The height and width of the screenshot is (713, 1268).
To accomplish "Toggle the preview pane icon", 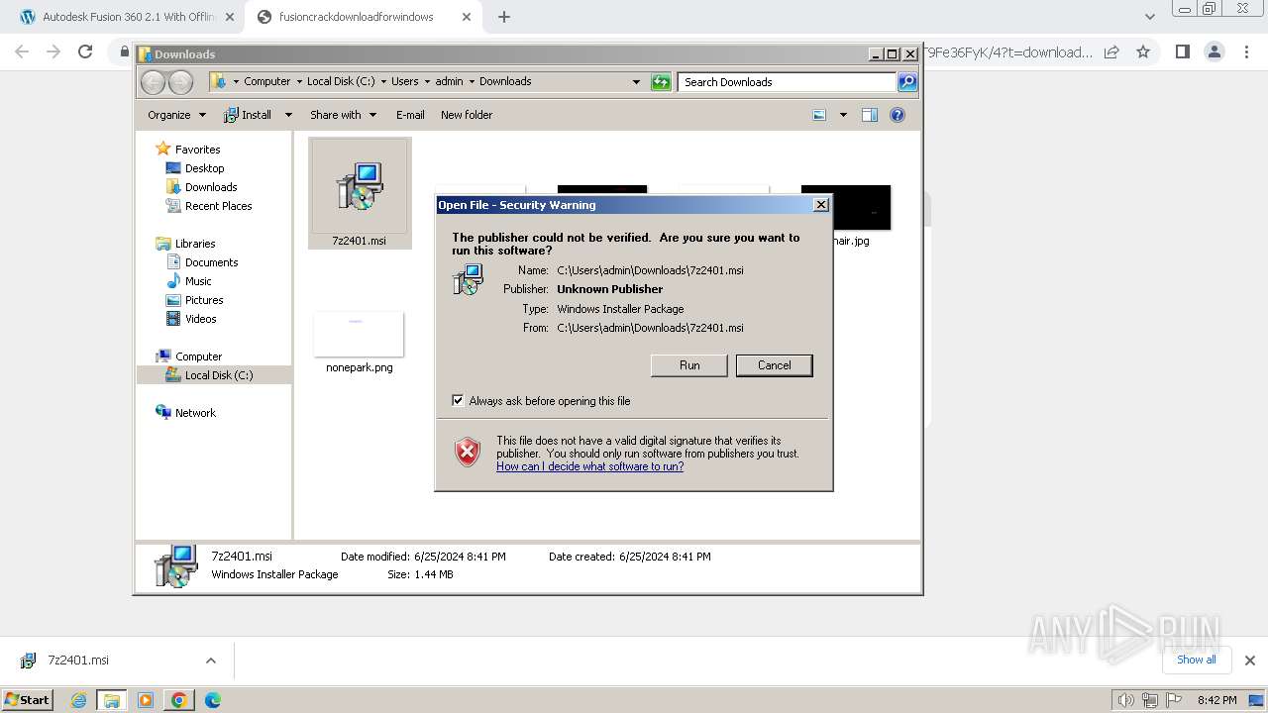I will 870,115.
